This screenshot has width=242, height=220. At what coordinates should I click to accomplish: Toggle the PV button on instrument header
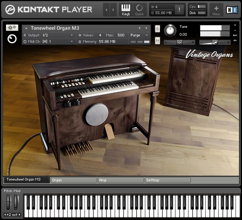click(235, 40)
